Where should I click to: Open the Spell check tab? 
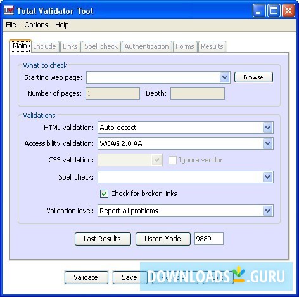pos(101,46)
